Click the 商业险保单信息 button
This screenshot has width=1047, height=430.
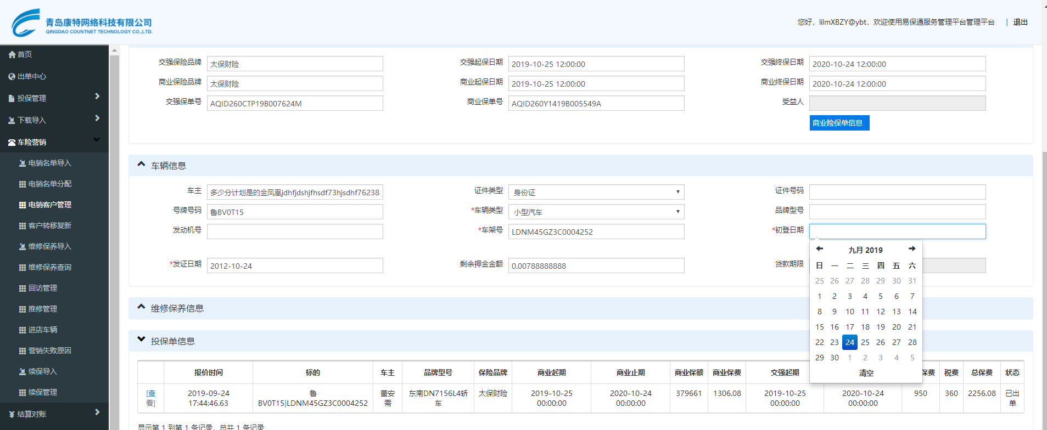coord(839,123)
